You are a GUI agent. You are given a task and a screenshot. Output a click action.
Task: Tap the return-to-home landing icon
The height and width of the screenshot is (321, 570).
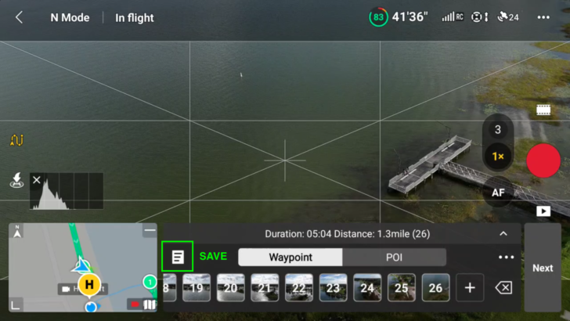(x=16, y=180)
